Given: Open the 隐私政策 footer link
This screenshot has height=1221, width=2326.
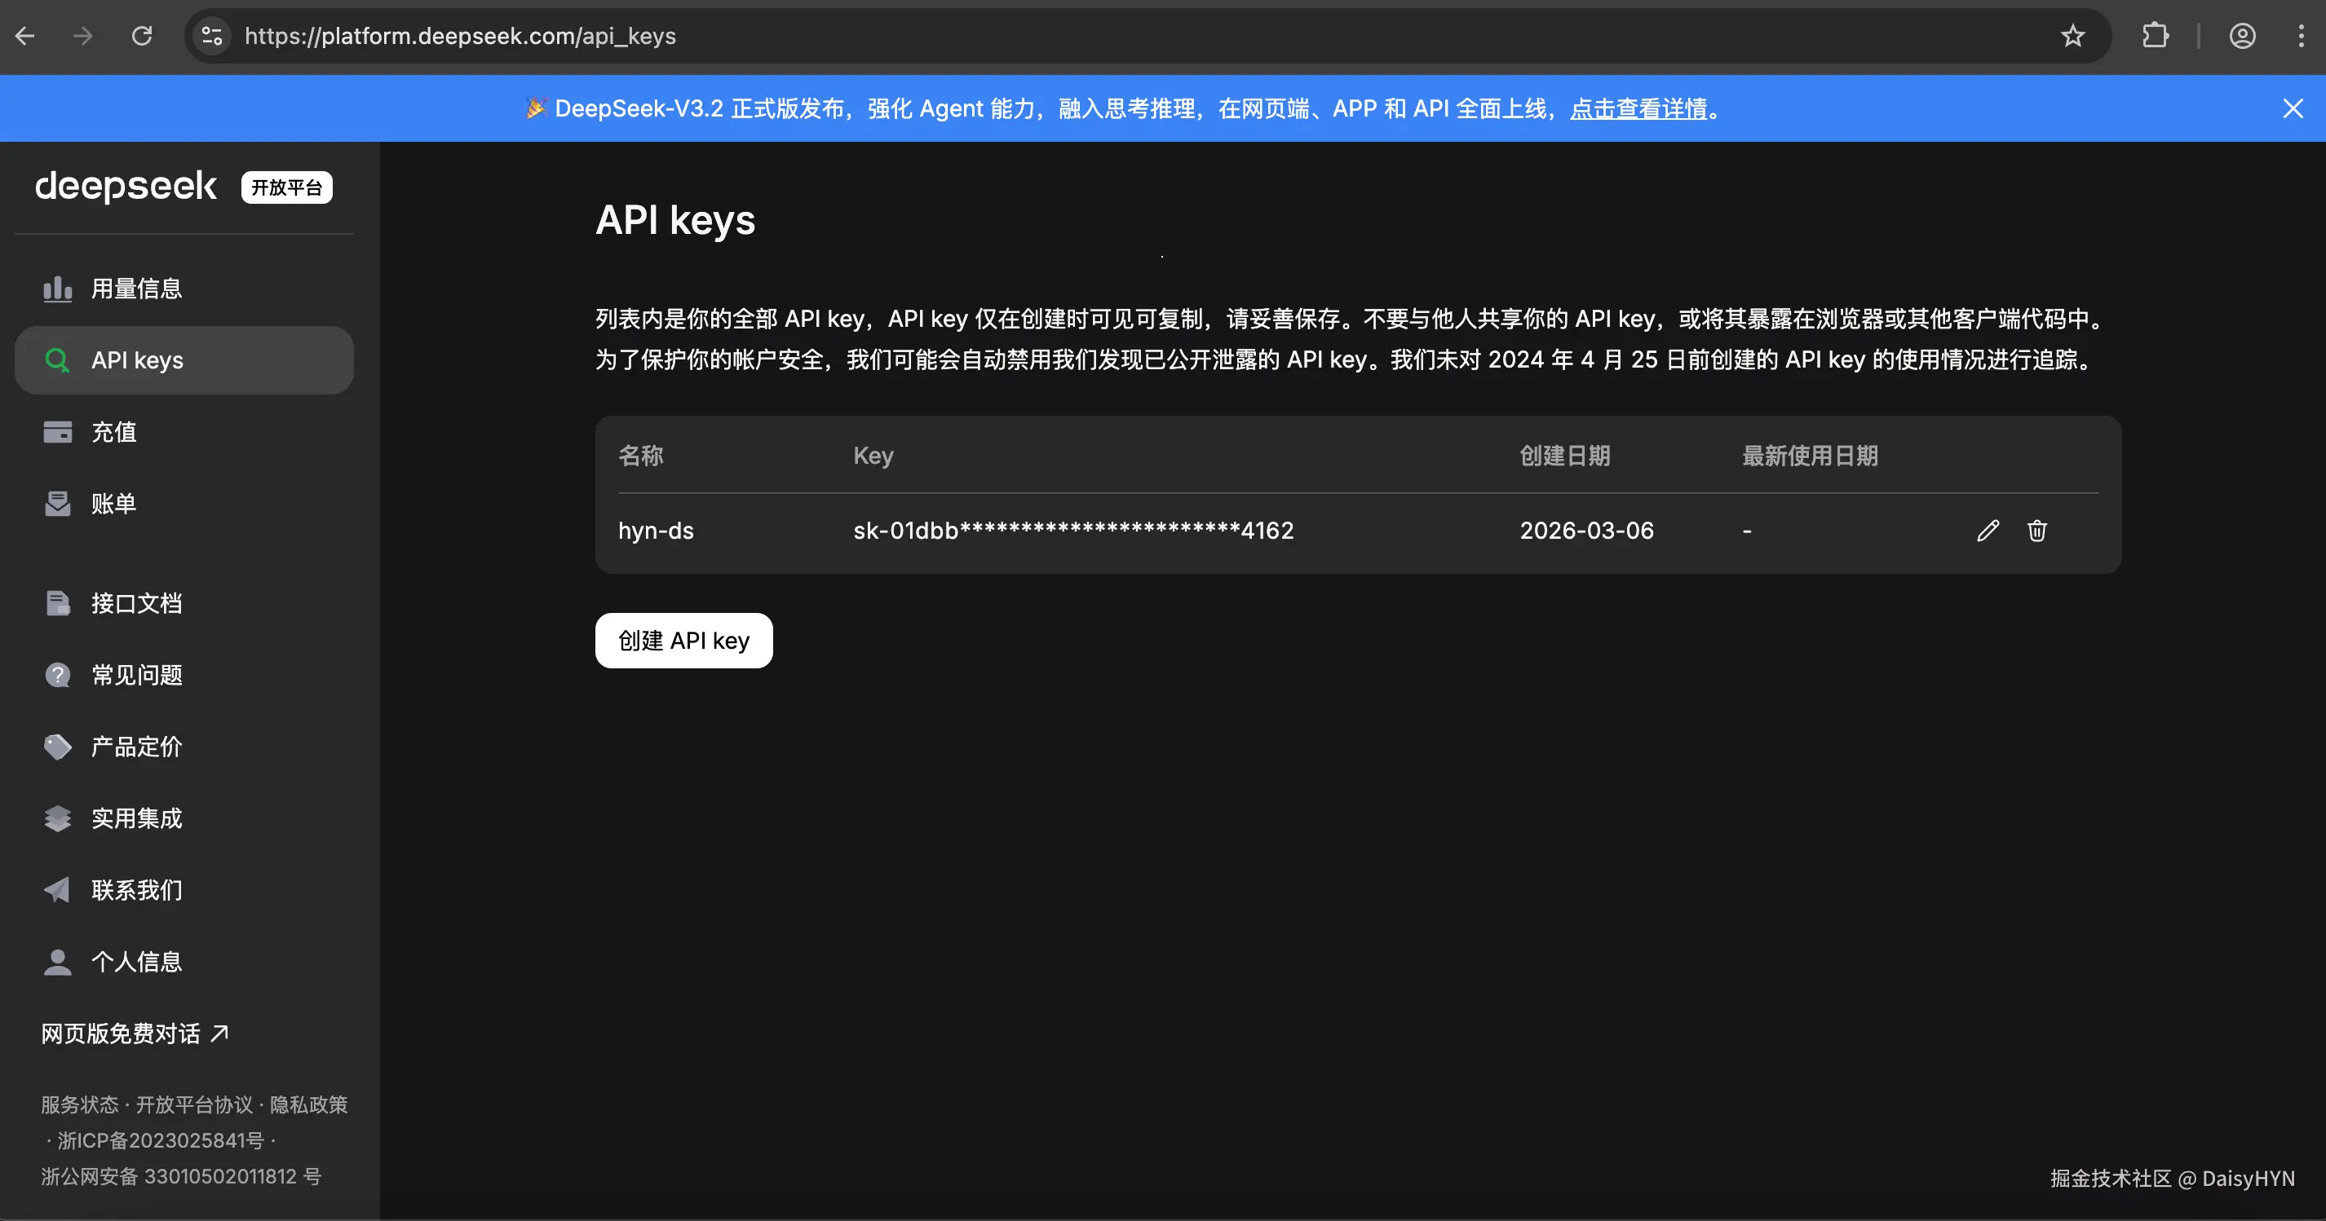Looking at the screenshot, I should (309, 1104).
